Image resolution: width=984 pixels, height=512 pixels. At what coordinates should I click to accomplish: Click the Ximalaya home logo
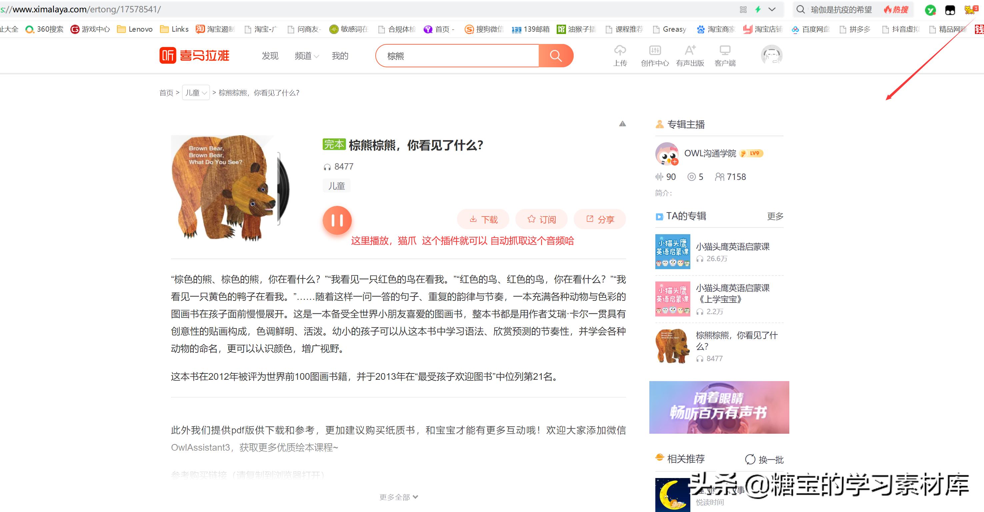coord(194,55)
